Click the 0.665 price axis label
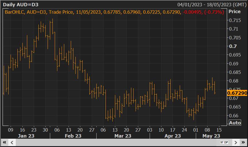The width and height of the screenshot is (248, 147). pos(235,107)
